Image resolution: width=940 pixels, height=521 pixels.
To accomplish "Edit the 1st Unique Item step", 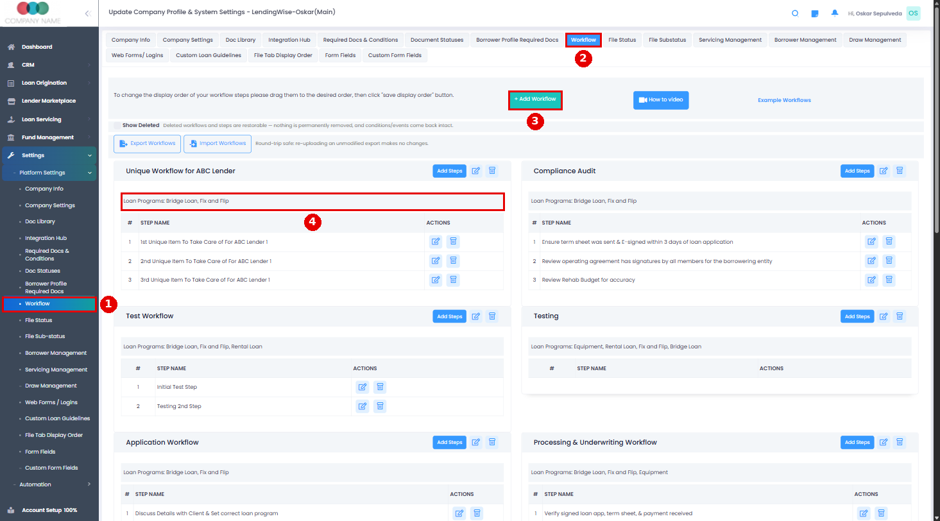I will 436,242.
